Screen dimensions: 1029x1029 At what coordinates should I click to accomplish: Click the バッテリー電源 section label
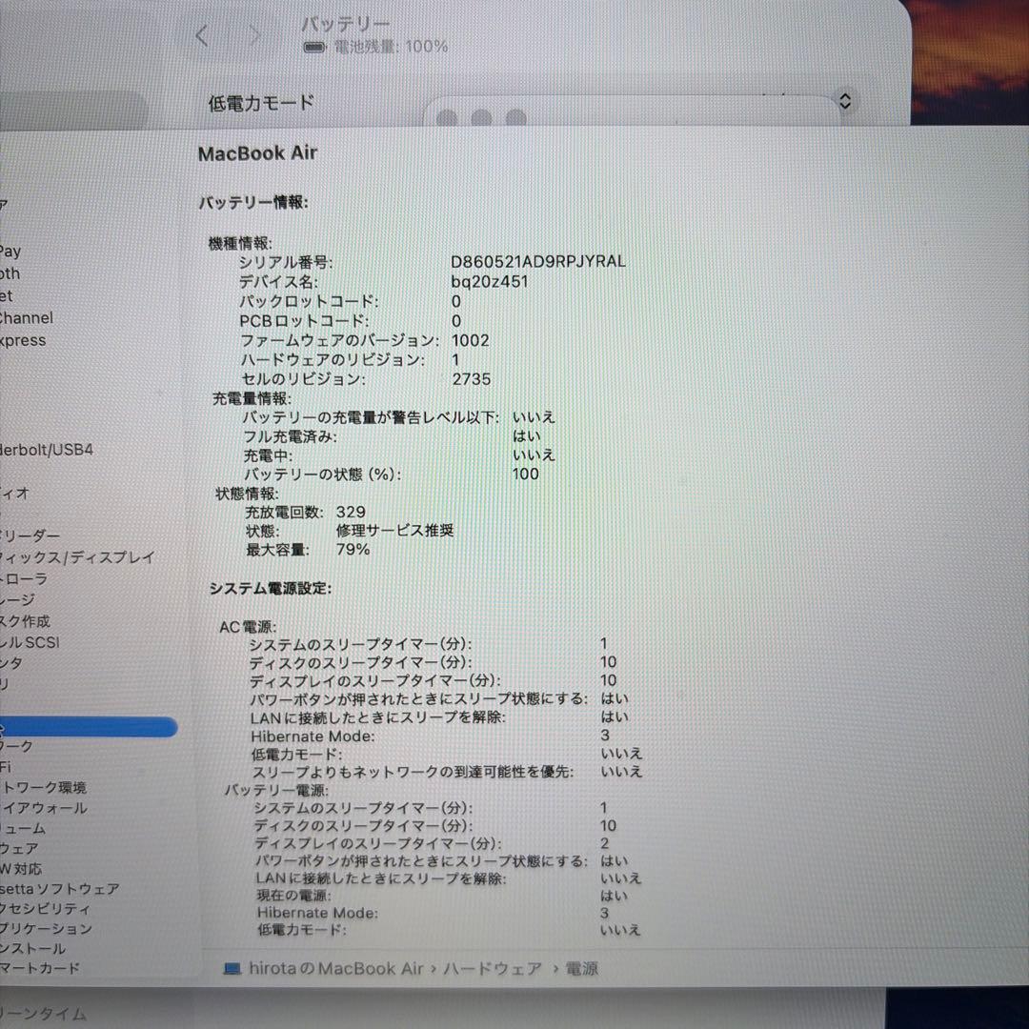click(276, 790)
